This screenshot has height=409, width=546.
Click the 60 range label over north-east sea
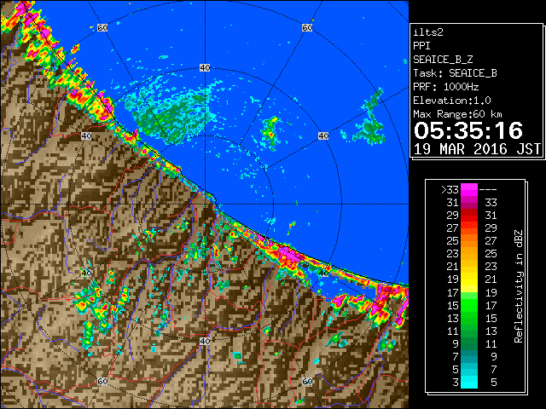pos(307,27)
